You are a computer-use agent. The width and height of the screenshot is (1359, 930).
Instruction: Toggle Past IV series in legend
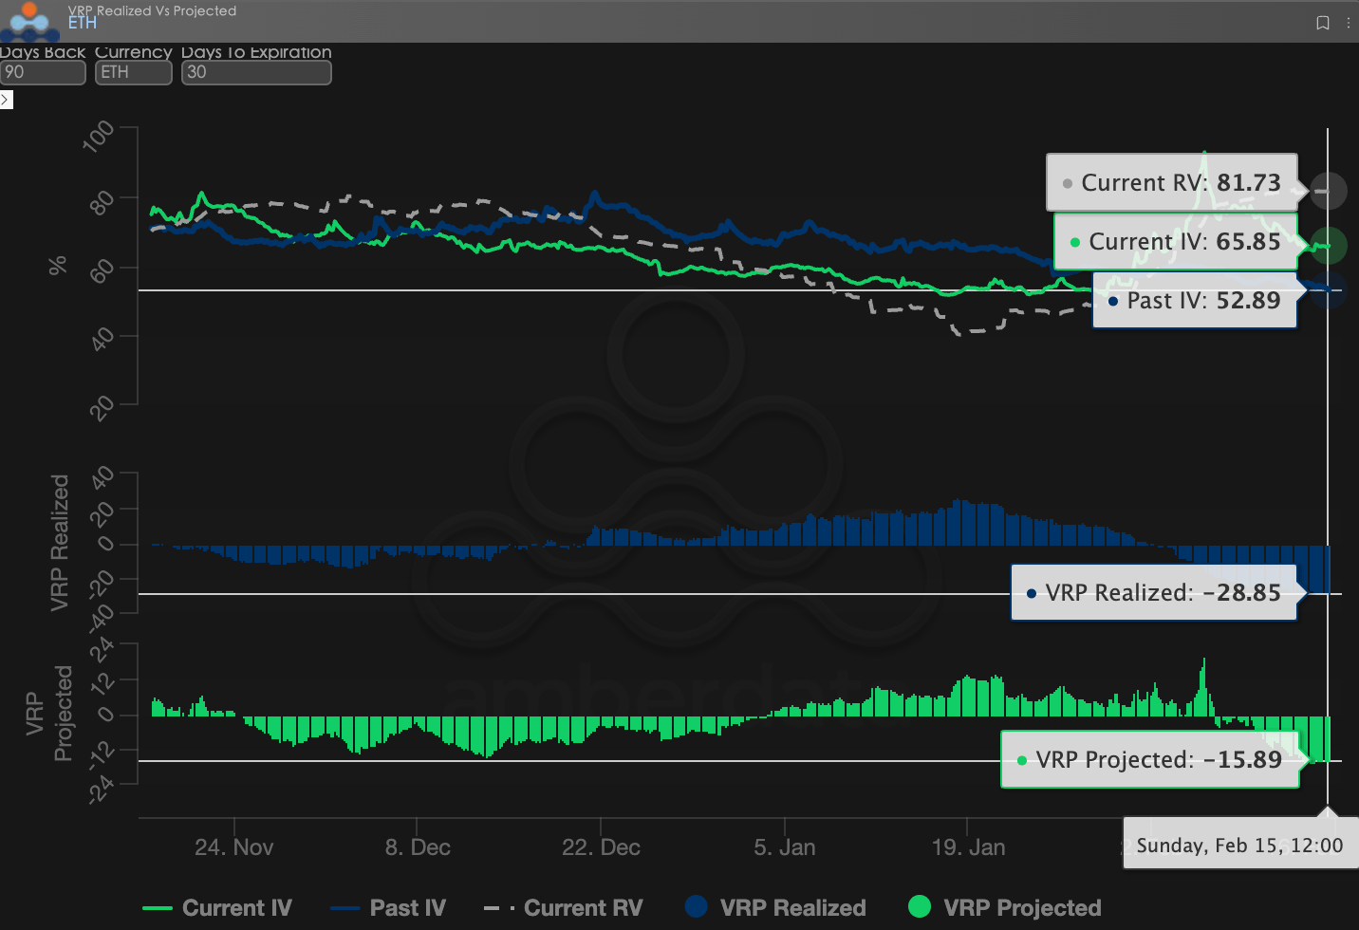click(388, 908)
